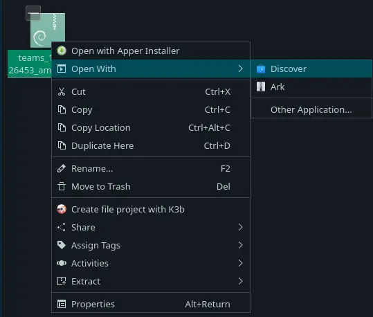Select the Open With menu entry
The width and height of the screenshot is (373, 317).
151,69
